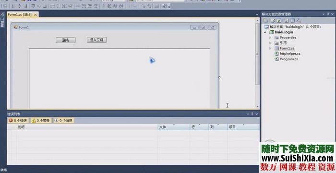Click Properties icon in Solution Explorer toolbar
Screen dimensions: 336x173
tap(266, 21)
